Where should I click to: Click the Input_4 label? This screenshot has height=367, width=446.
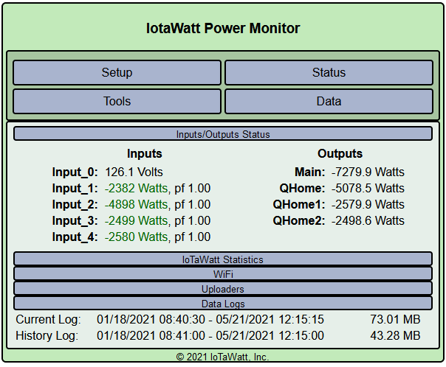pos(75,237)
